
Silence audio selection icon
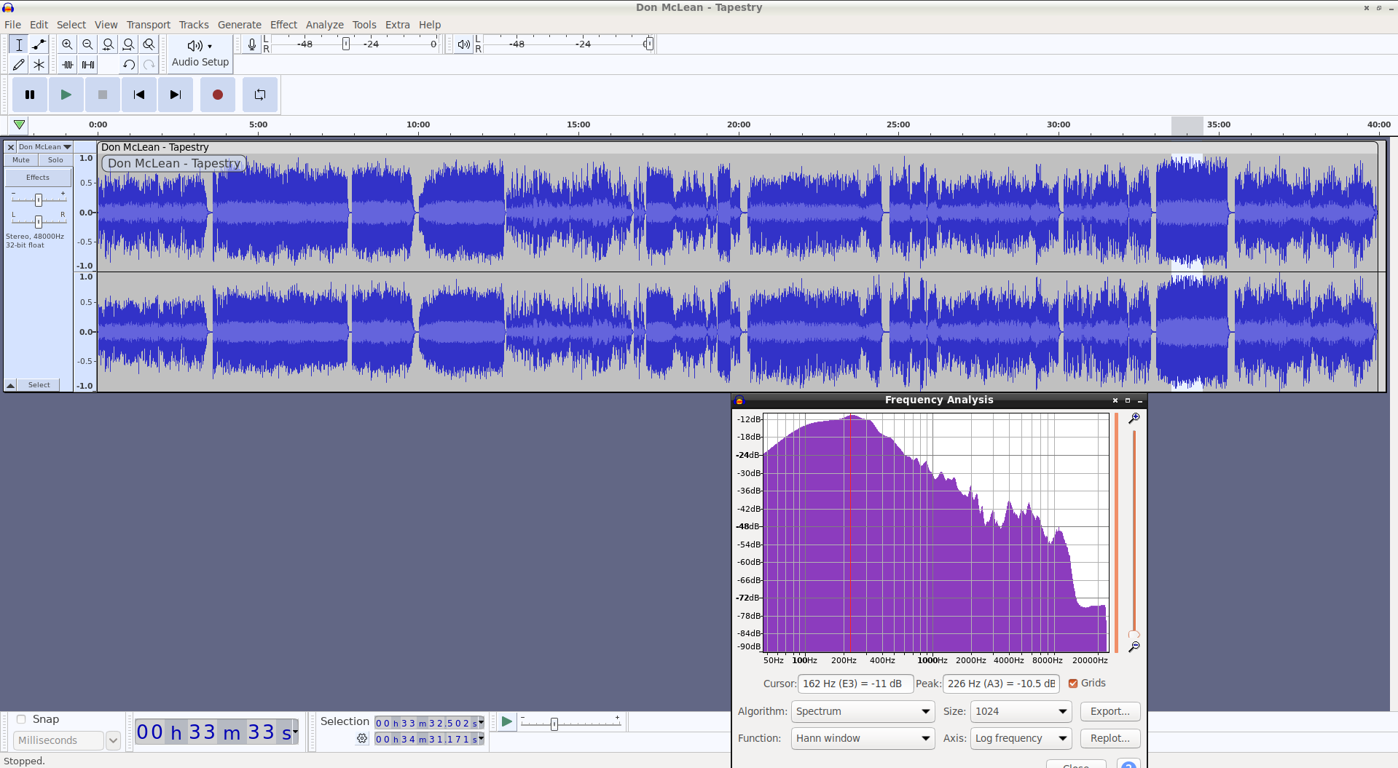coord(87,65)
